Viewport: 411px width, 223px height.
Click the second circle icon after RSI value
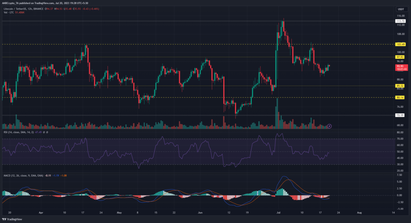48,132
